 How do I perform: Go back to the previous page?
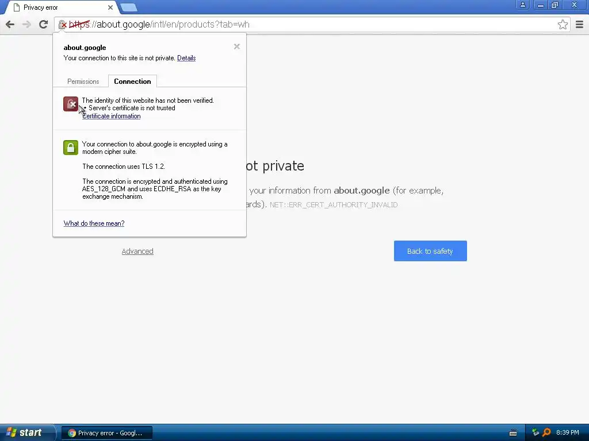(x=10, y=24)
